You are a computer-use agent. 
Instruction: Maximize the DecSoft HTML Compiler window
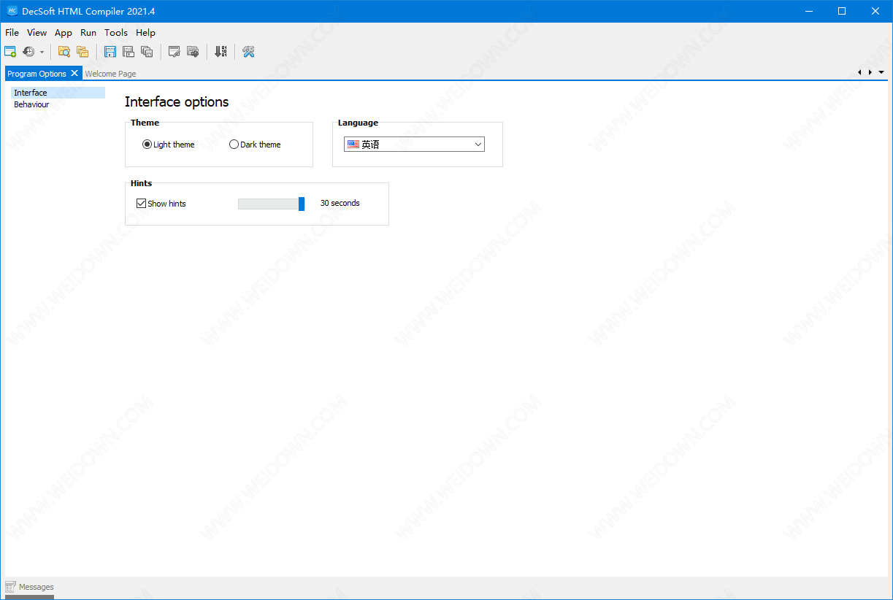[842, 11]
